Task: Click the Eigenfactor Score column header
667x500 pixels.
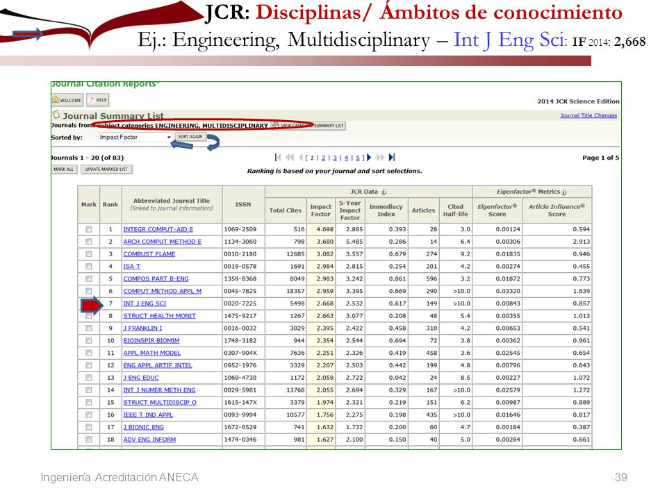Action: (x=497, y=210)
